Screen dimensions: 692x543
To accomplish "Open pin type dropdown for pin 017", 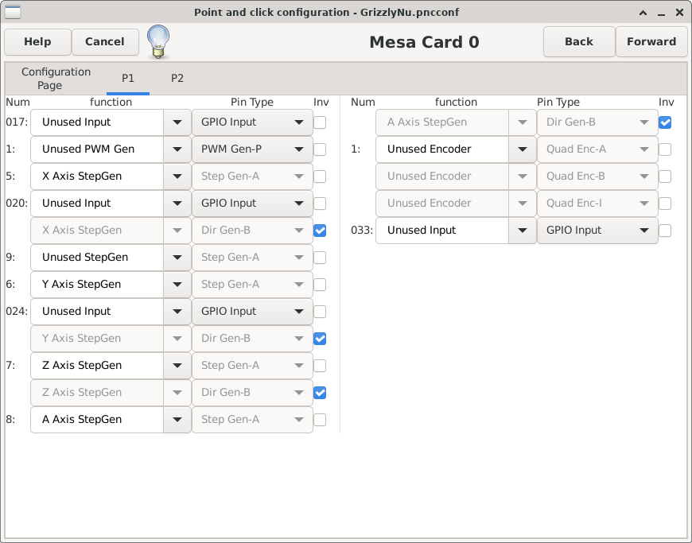I will 252,122.
